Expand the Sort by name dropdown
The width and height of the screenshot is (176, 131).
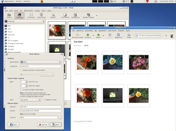31,100
